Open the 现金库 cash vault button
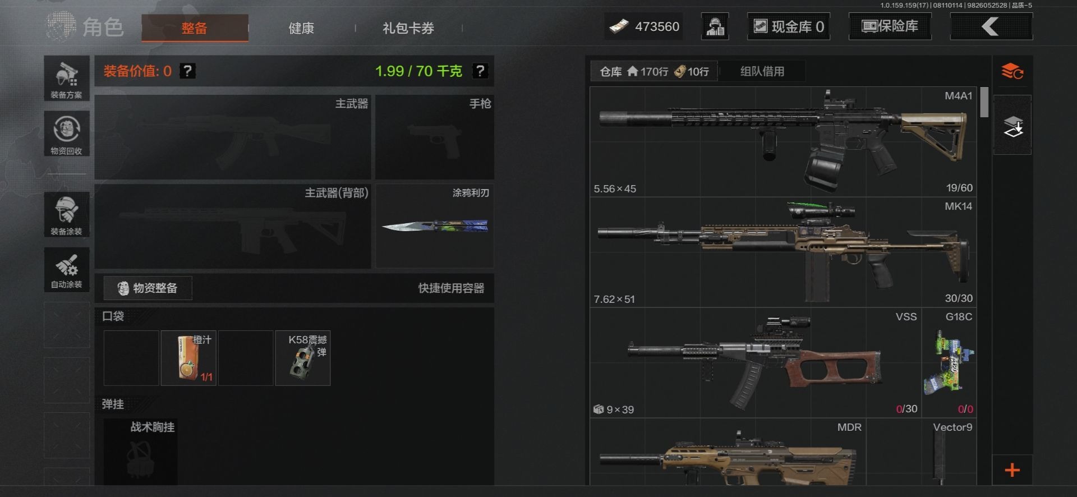1077x497 pixels. pyautogui.click(x=789, y=26)
